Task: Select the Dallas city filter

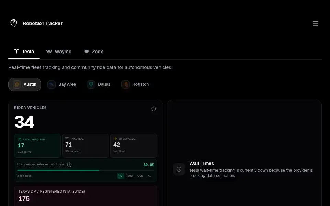Action: 99,84
